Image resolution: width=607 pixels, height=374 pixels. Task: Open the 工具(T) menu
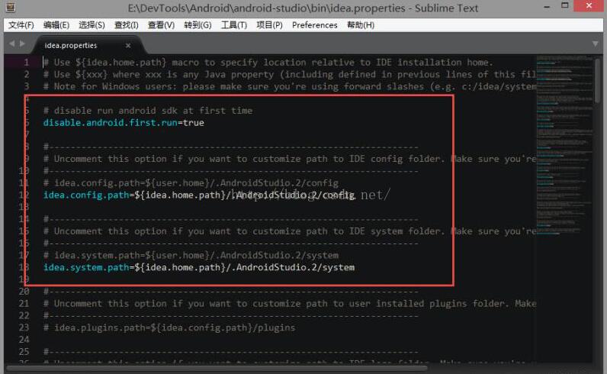point(234,25)
